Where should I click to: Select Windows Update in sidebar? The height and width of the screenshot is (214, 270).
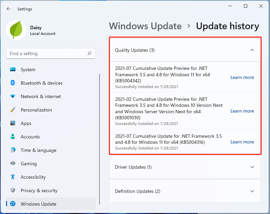click(x=51, y=204)
